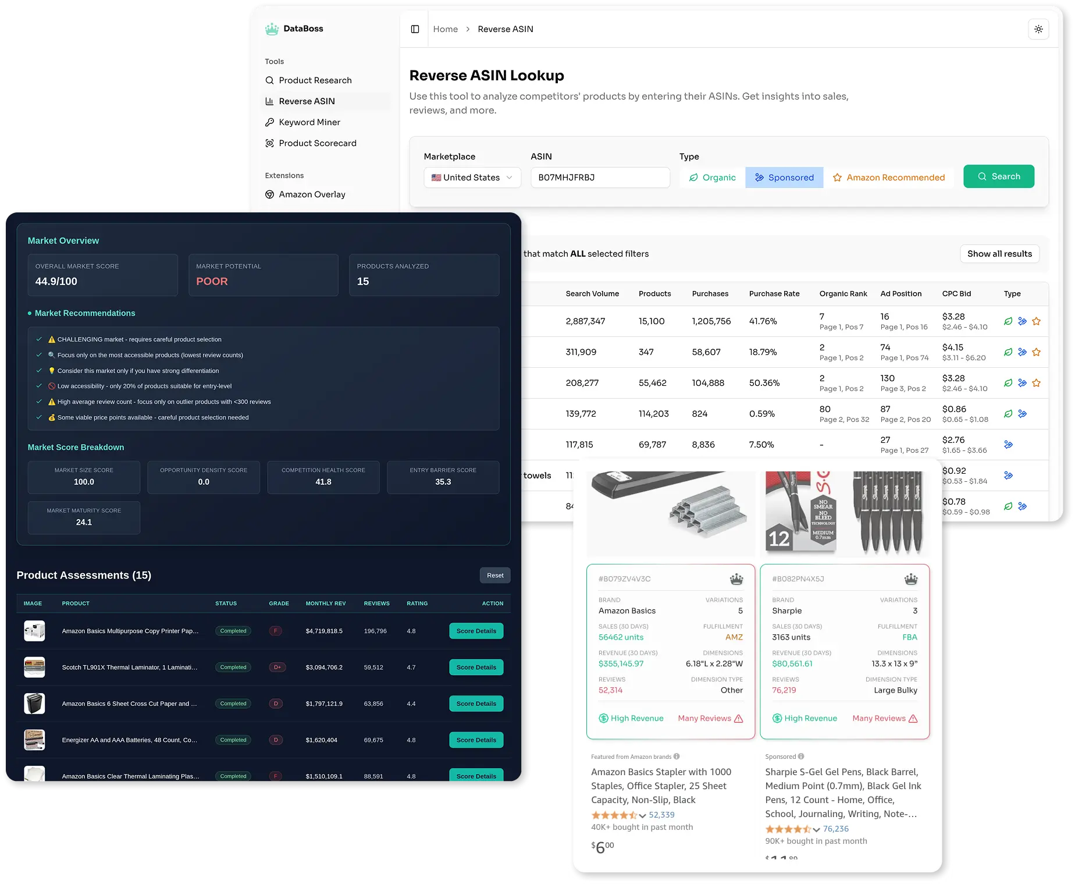Switch theme using the sun icon
The height and width of the screenshot is (884, 1075).
pos(1039,29)
